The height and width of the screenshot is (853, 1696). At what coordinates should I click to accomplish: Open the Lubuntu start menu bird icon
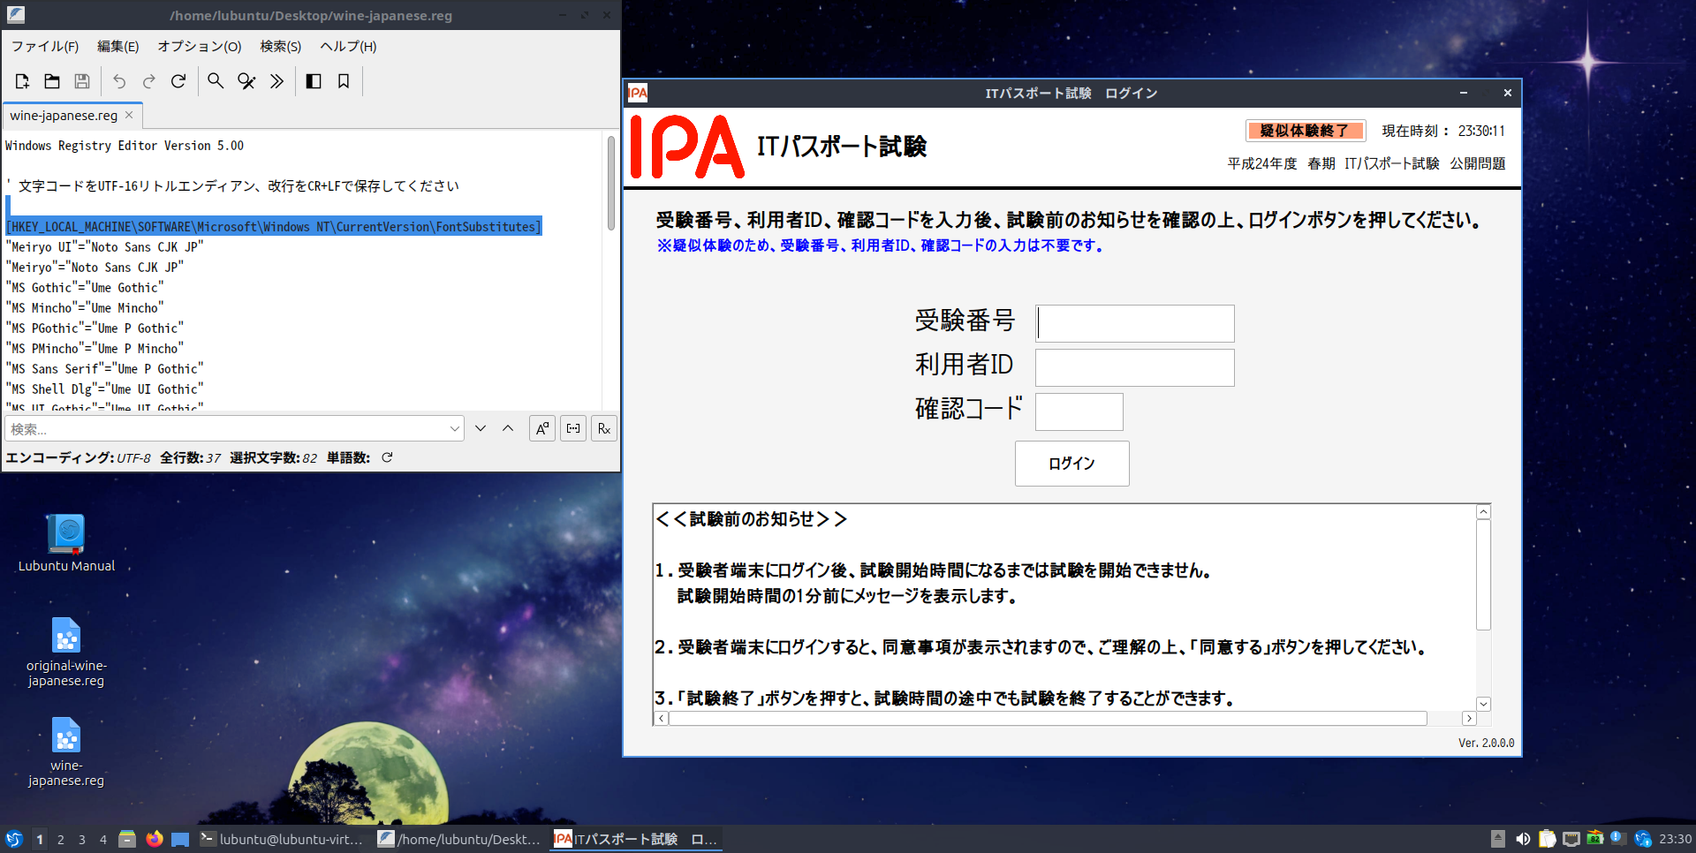(x=13, y=839)
